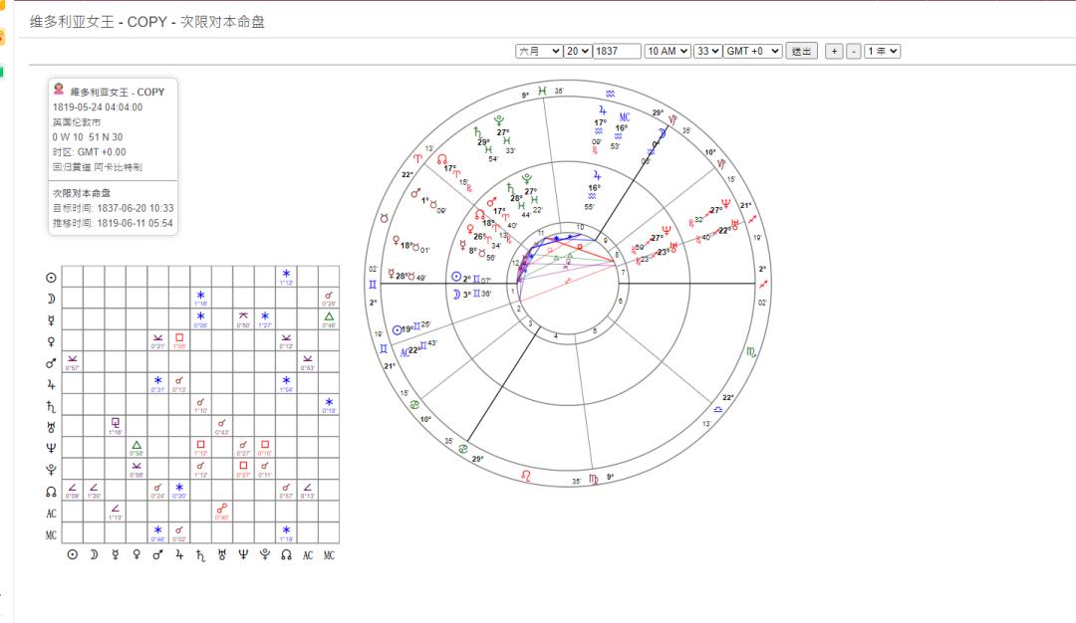Click the outer Neptune glyph at 27° Sagittarius
Image resolution: width=1076 pixels, height=623 pixels.
tap(726, 203)
